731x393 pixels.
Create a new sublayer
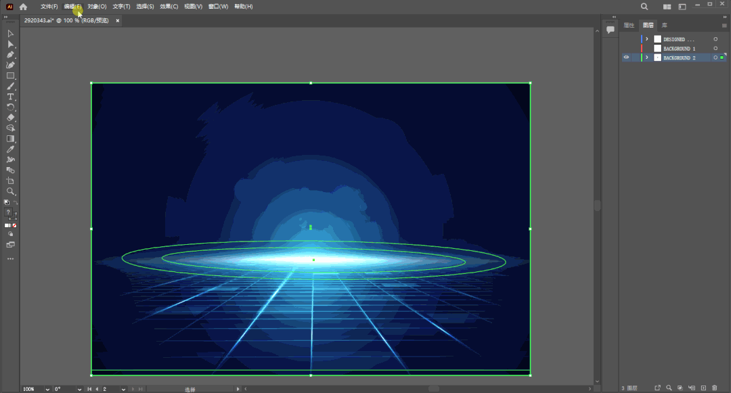[x=692, y=388]
